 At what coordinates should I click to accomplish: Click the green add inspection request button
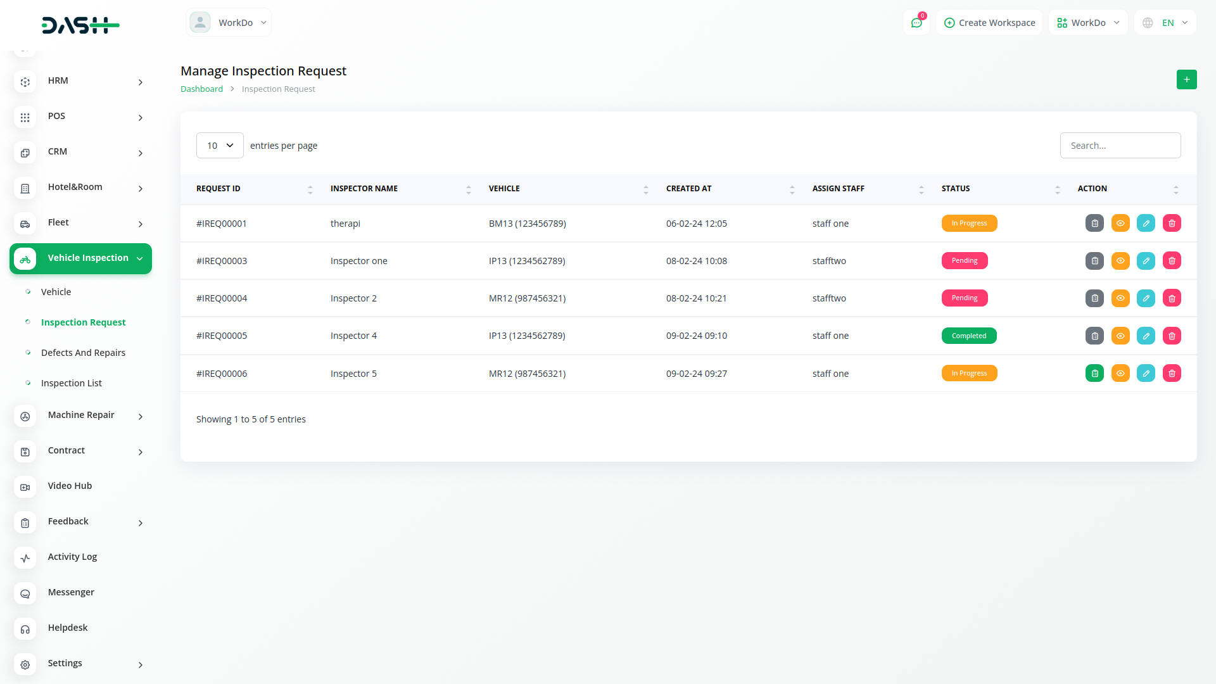click(x=1186, y=80)
